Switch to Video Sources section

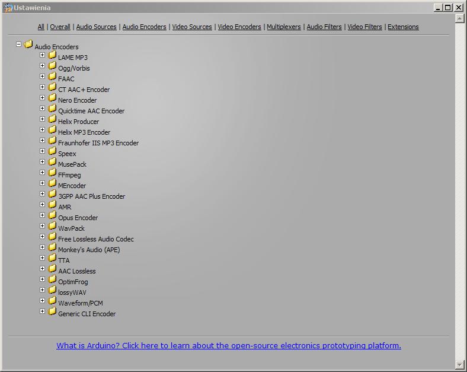[x=192, y=27]
